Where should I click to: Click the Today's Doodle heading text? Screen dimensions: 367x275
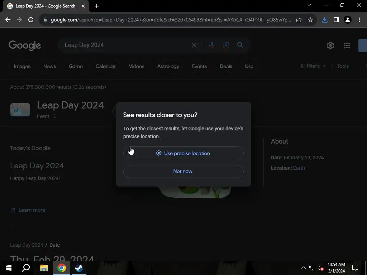pyautogui.click(x=30, y=148)
